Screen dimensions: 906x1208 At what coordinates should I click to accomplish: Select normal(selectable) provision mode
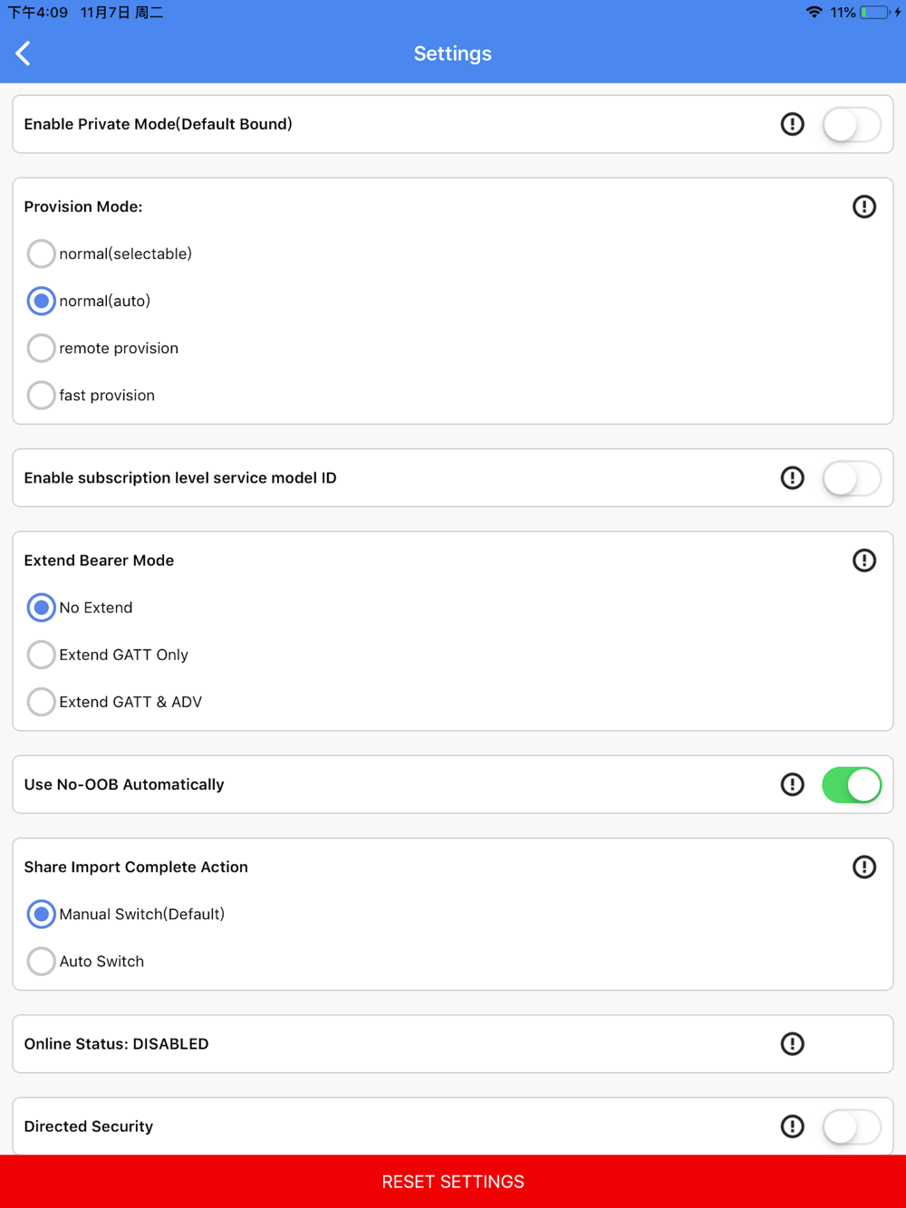(41, 254)
